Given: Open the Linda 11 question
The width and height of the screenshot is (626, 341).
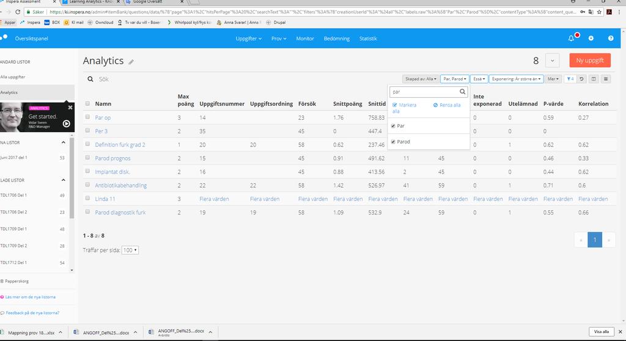Looking at the screenshot, I should (x=105, y=199).
